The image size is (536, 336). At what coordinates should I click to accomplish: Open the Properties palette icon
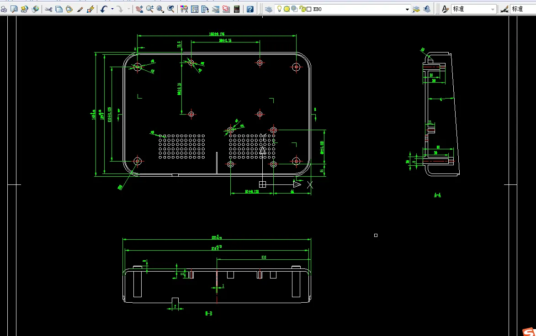(184, 9)
